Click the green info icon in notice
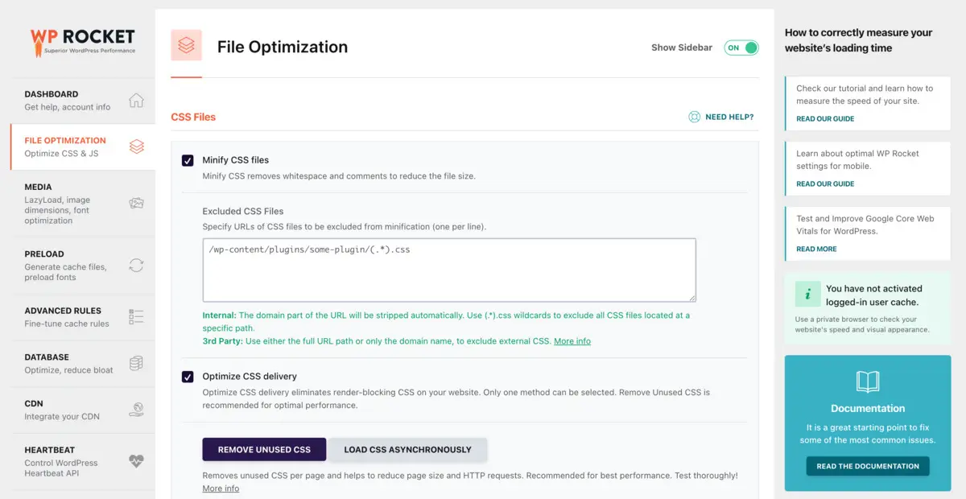The image size is (966, 499). tap(807, 295)
